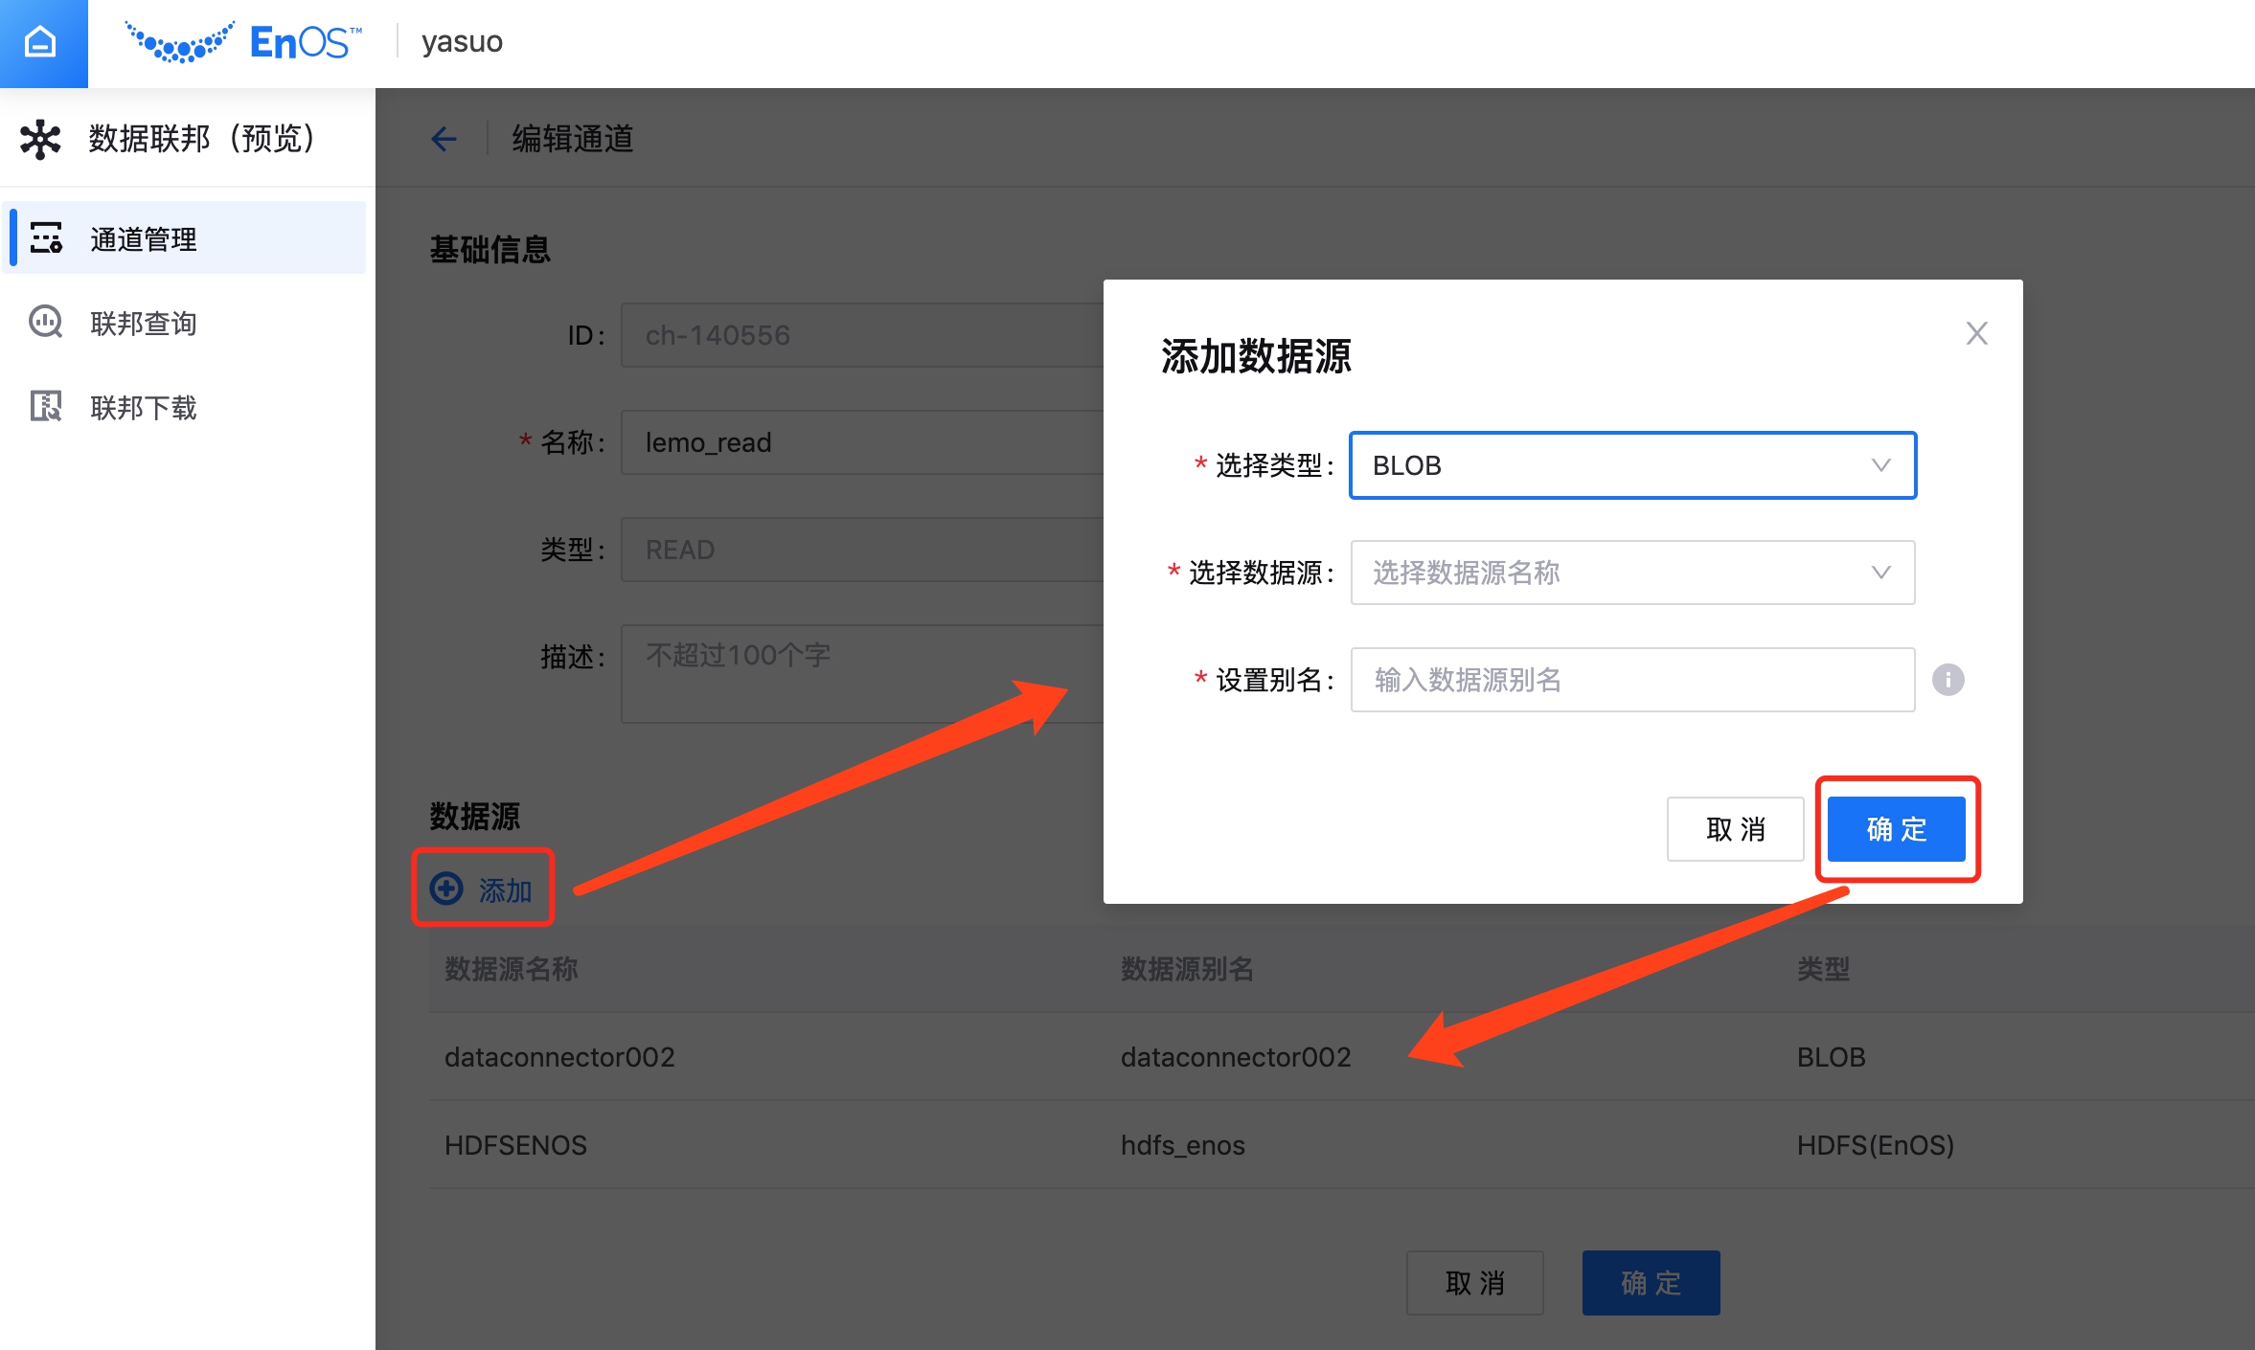Click the 联邦下载 sidebar icon
The image size is (2255, 1350).
point(45,407)
